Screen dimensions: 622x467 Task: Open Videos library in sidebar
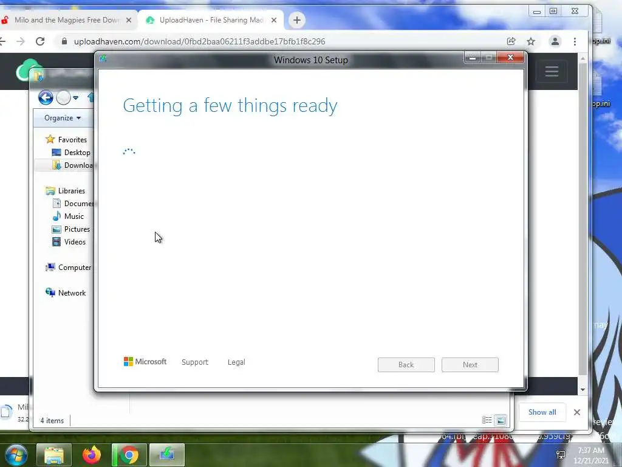click(x=69, y=242)
